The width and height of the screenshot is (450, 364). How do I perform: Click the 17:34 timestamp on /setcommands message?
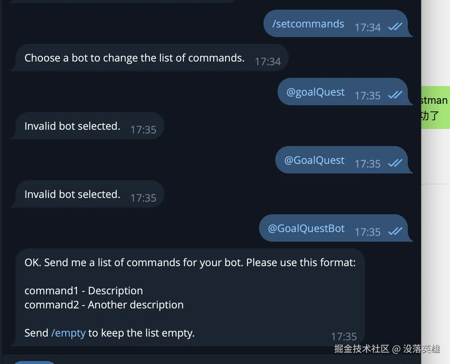367,27
